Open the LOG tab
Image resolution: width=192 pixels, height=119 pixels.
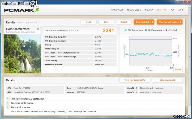click(172, 10)
